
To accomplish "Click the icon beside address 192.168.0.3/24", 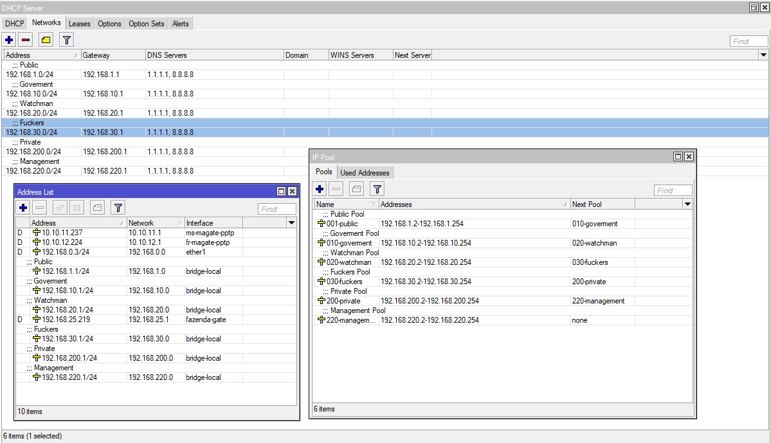I will [x=37, y=252].
